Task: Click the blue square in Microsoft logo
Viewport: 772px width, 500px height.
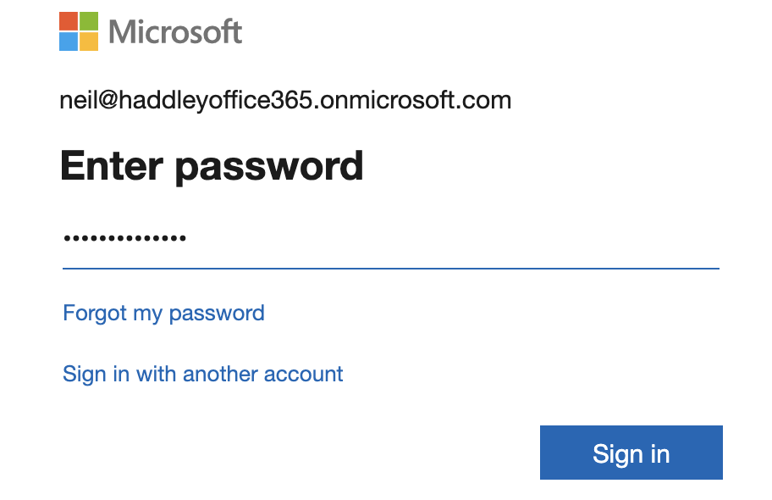Action: (x=69, y=42)
